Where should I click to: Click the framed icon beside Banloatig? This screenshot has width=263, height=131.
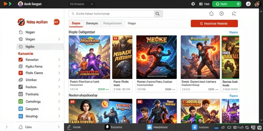[x=21, y=94]
